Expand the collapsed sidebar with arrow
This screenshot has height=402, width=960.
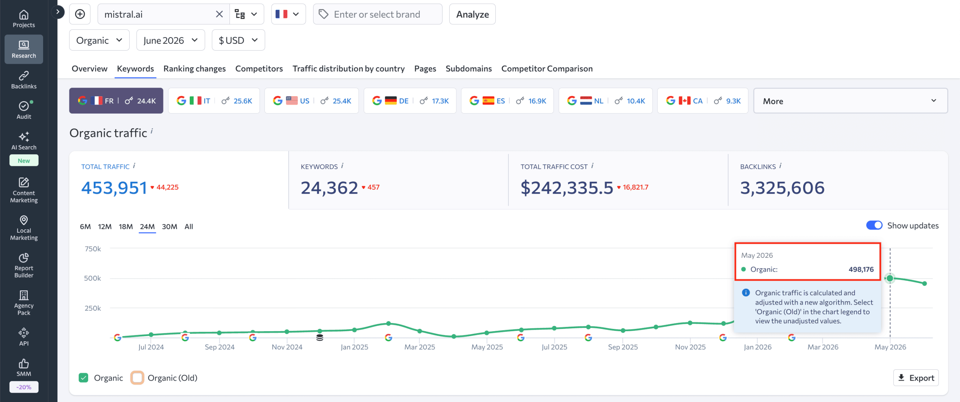pyautogui.click(x=58, y=12)
